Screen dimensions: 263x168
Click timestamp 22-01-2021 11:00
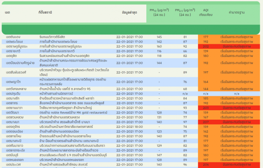click(x=129, y=103)
